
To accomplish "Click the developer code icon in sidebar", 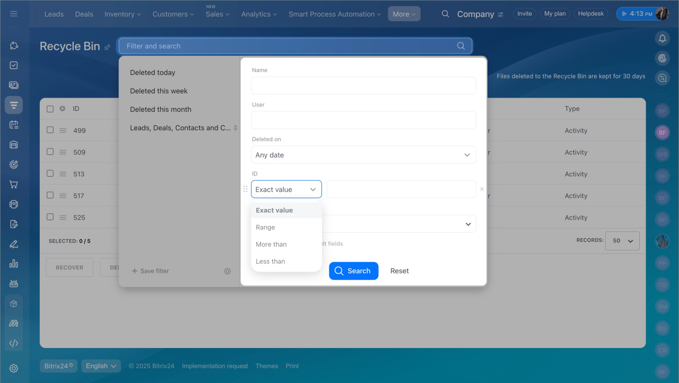I will pyautogui.click(x=14, y=343).
